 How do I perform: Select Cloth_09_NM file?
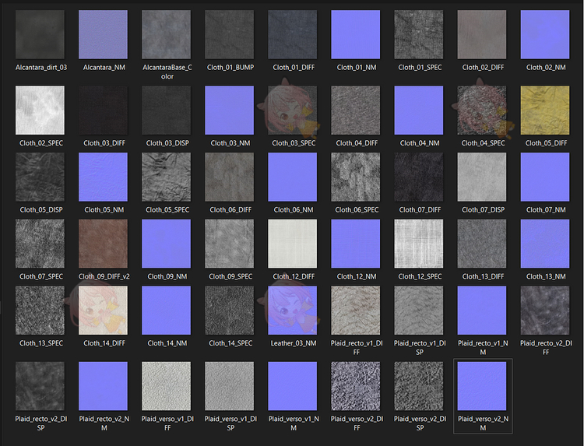[x=166, y=244]
